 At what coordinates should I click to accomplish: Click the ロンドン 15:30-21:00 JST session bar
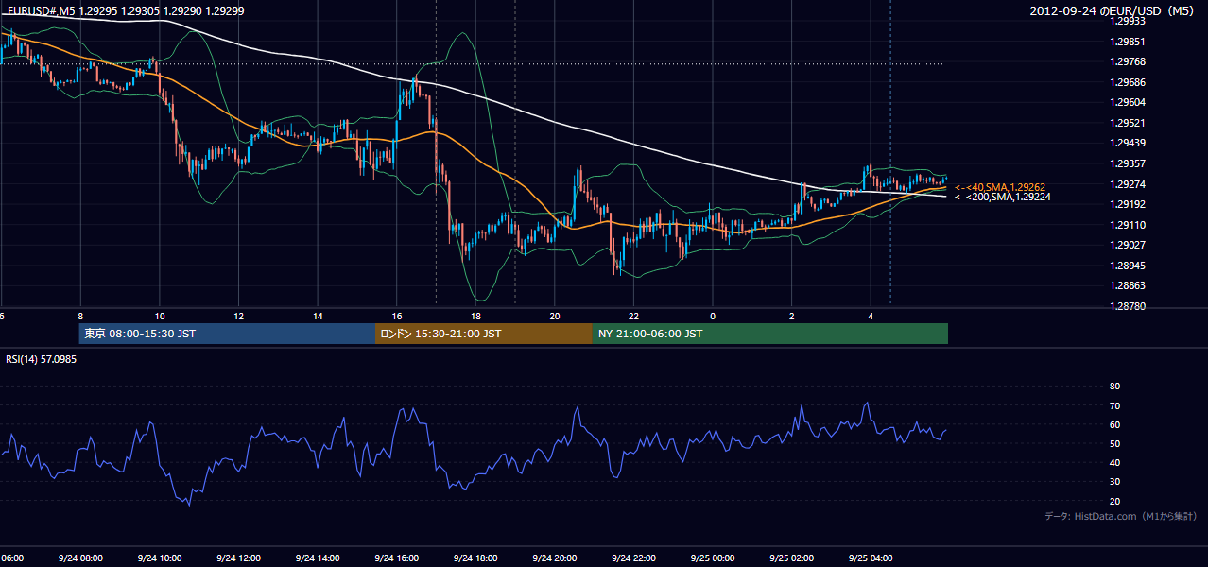484,334
